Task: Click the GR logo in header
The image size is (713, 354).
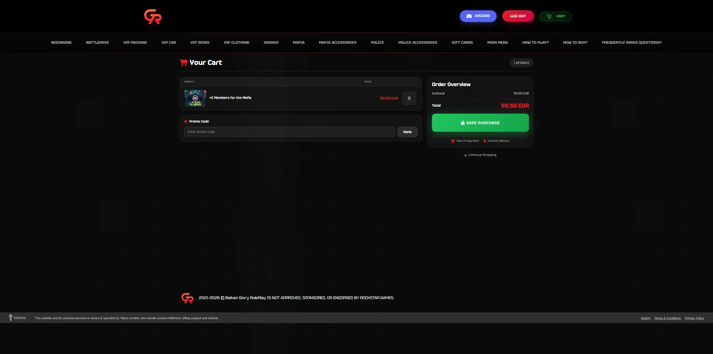Action: [153, 17]
